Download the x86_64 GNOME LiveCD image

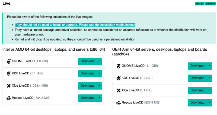87,61
